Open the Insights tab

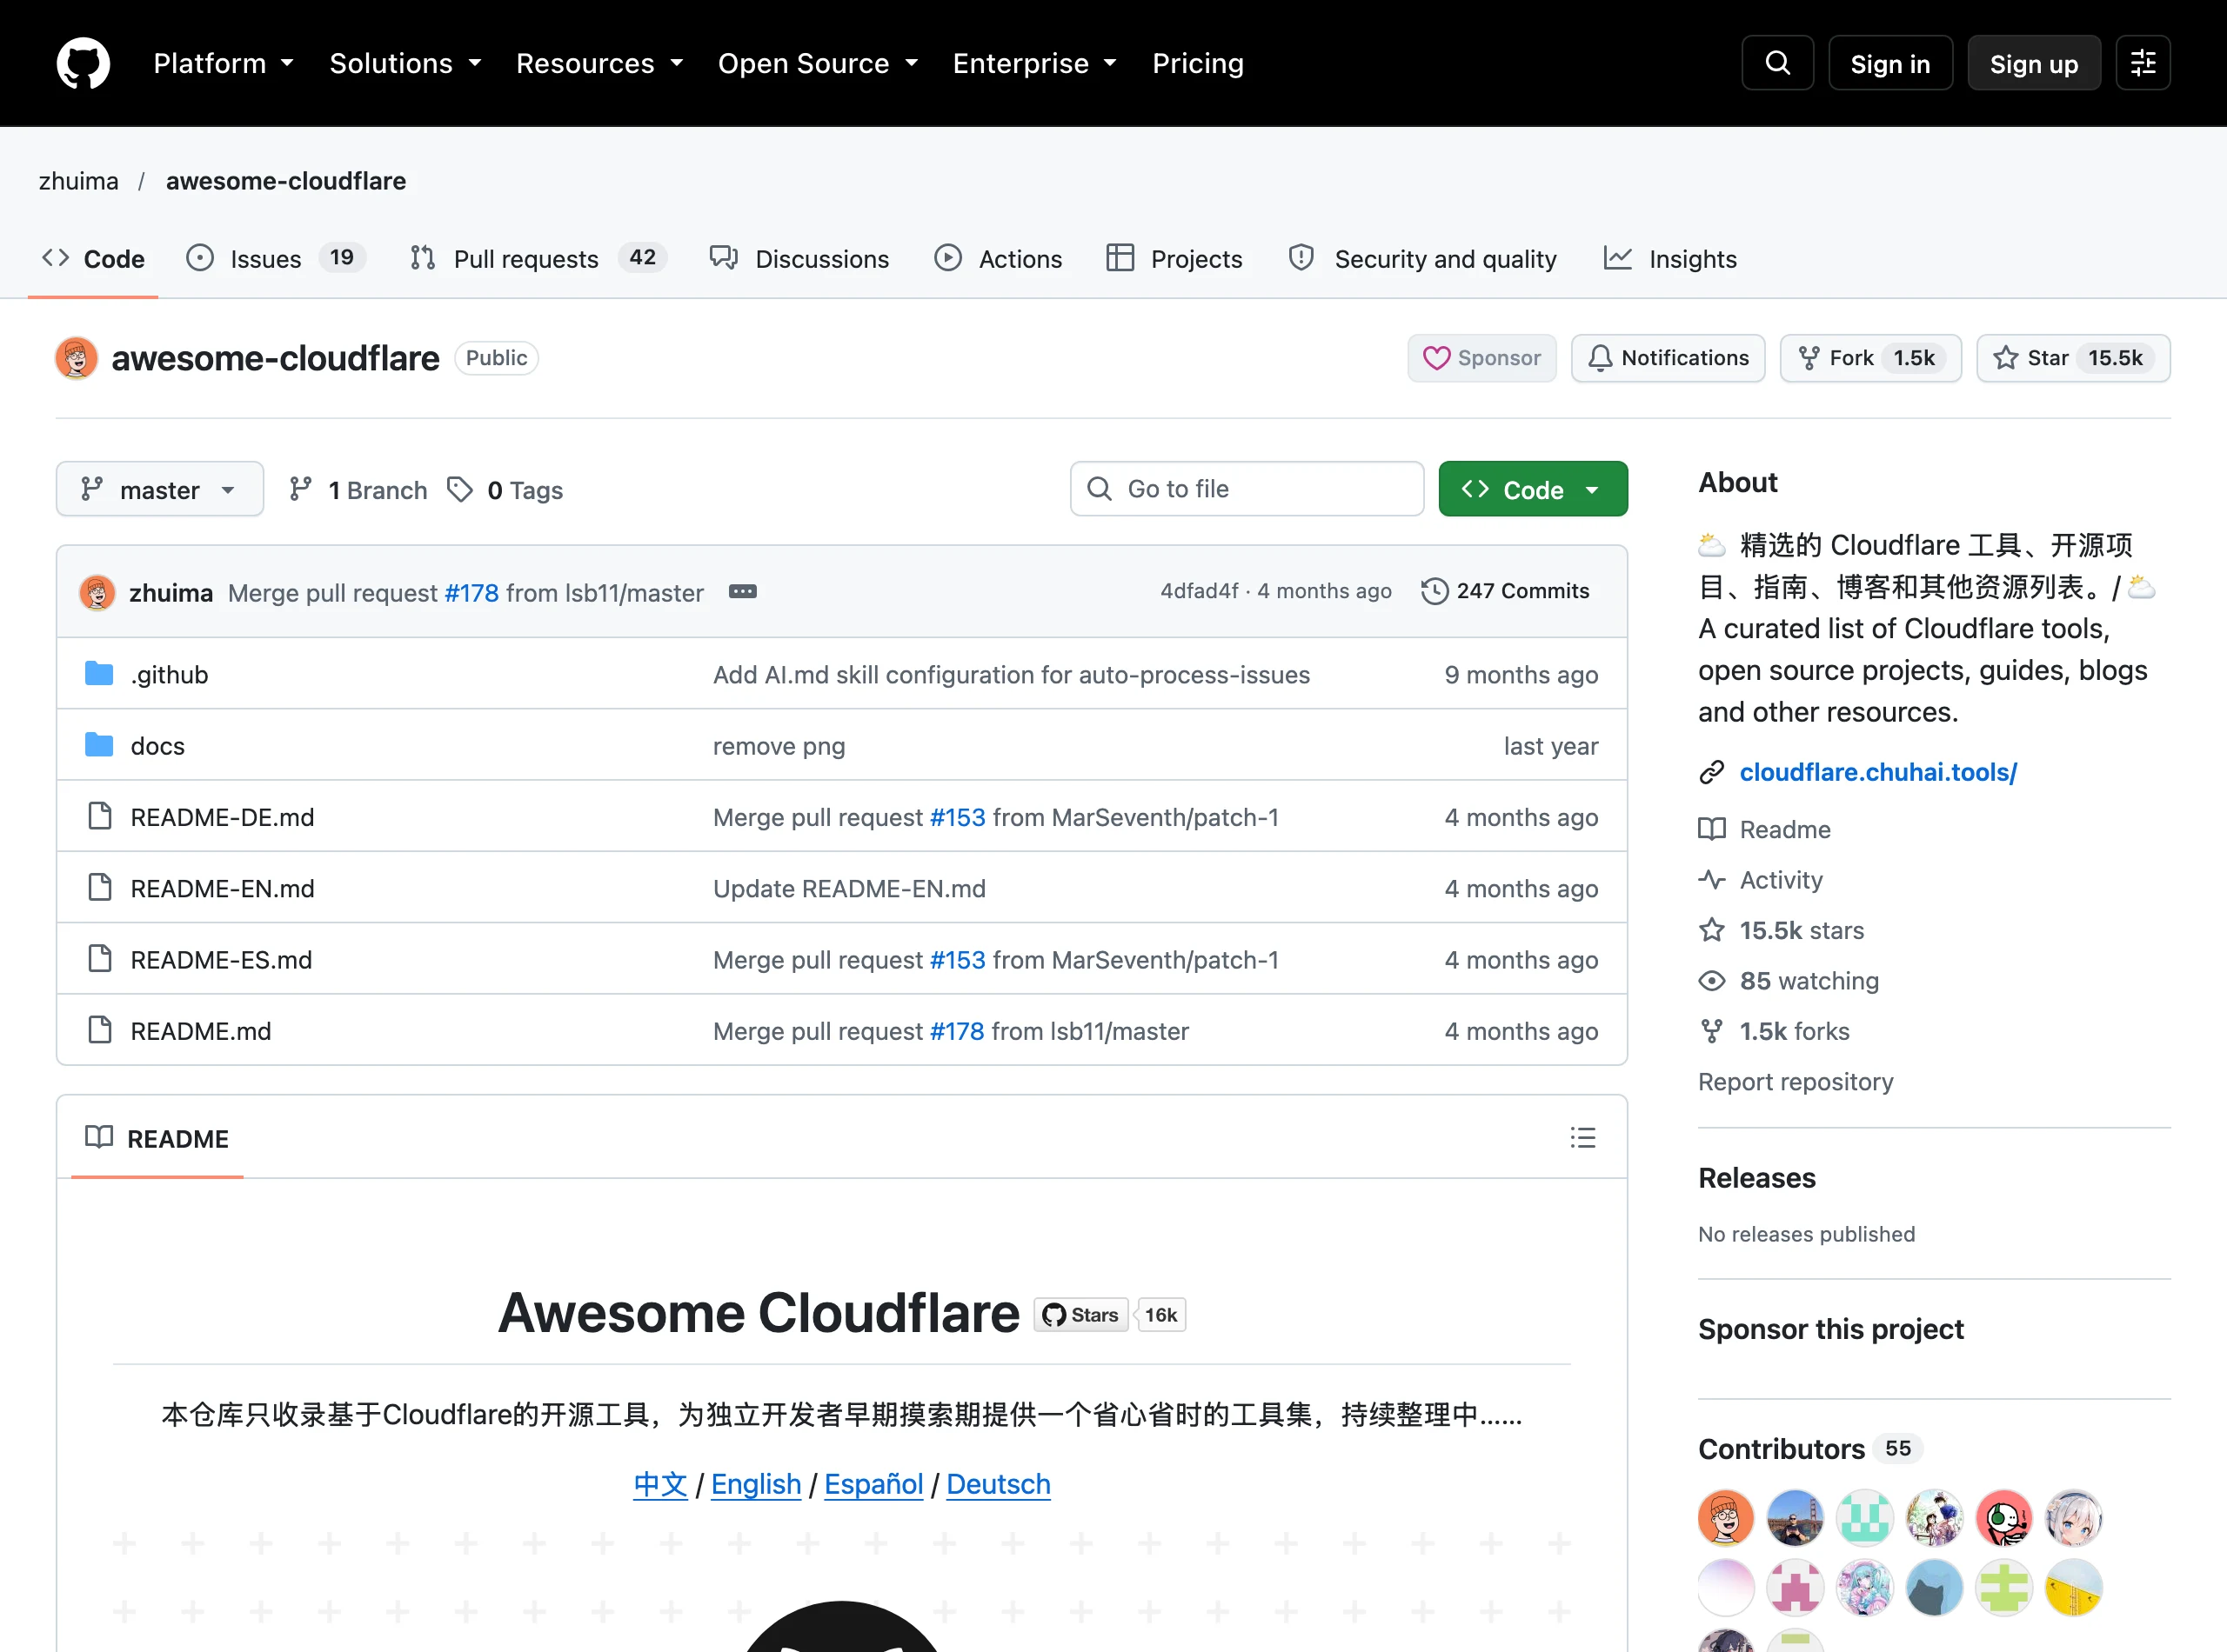pyautogui.click(x=1669, y=259)
